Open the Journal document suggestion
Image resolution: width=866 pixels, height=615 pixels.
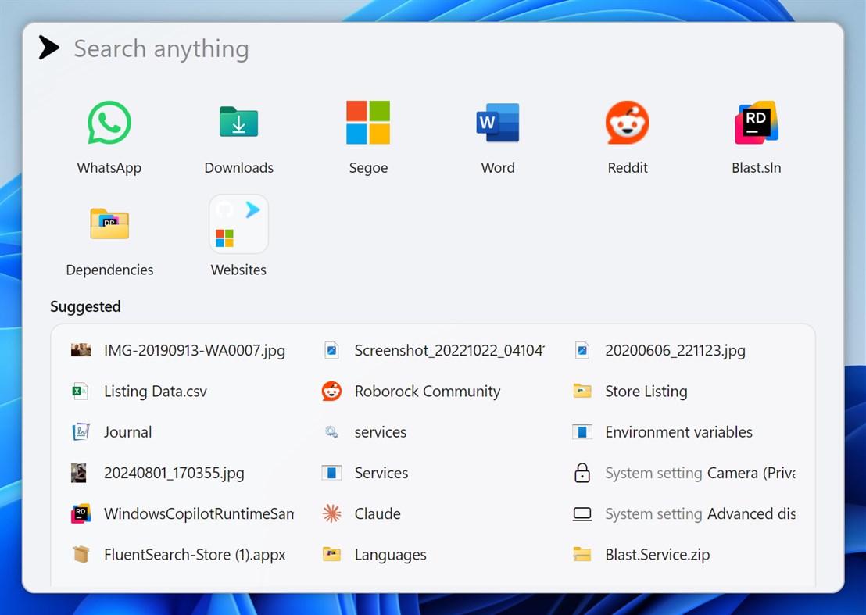click(127, 431)
